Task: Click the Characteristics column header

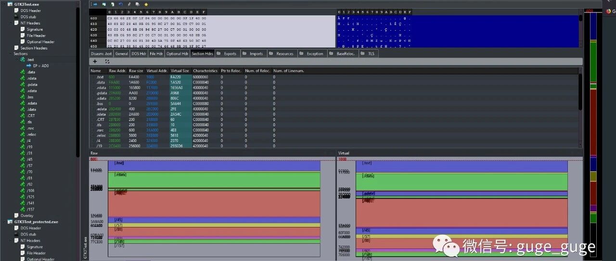Action: (x=205, y=71)
